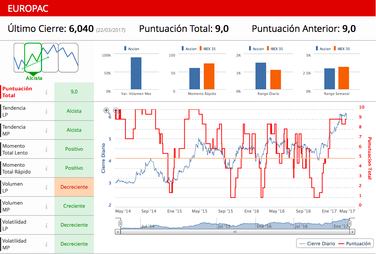The height and width of the screenshot is (254, 376).
Task: Grab the right navigator range handle
Action: [350, 223]
